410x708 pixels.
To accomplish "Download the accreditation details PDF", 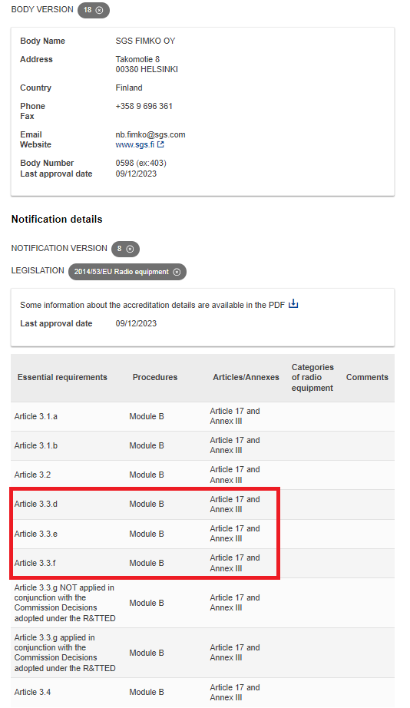I will tap(293, 304).
